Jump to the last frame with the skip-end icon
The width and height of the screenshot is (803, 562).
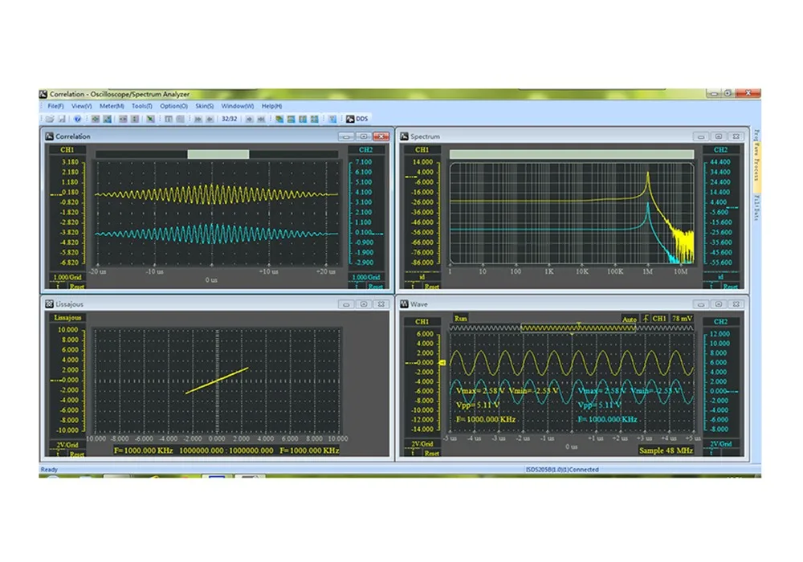pyautogui.click(x=261, y=119)
